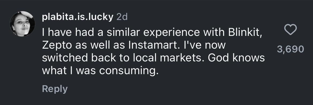
Task: Open plabita.is.lucky's profile picture
Action: point(22,24)
